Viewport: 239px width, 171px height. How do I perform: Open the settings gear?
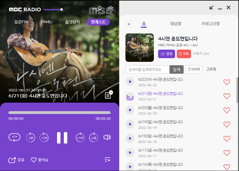111,9
